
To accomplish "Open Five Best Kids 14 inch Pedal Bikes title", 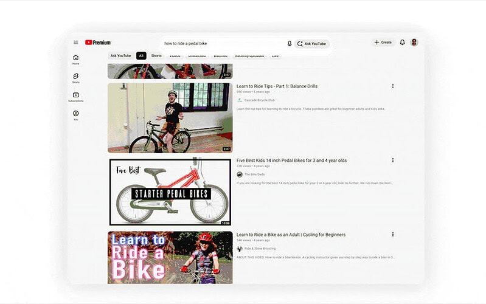I will [291, 161].
